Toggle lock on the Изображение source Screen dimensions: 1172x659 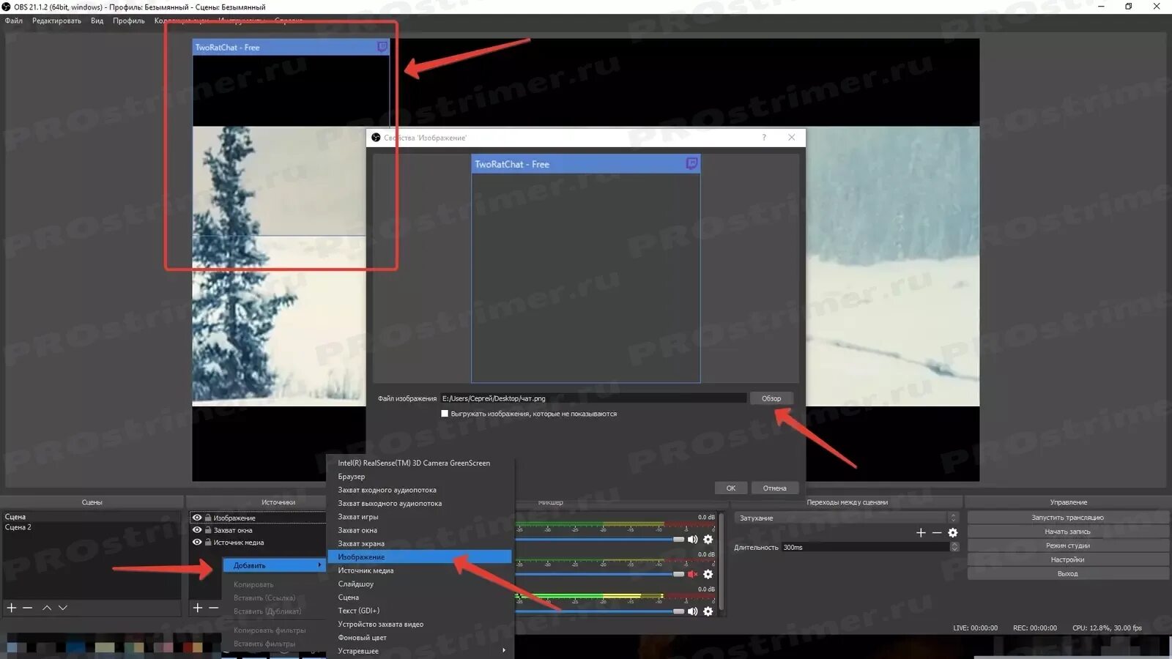point(208,518)
